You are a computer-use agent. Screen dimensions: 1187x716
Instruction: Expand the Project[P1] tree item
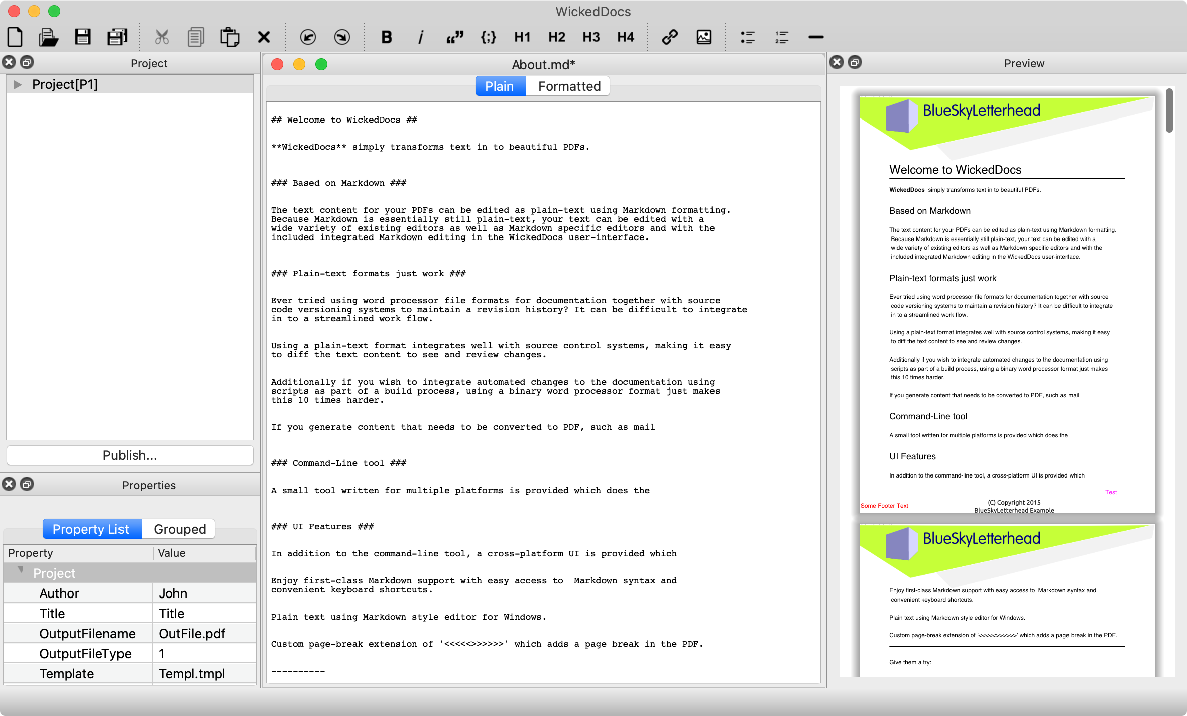tap(18, 84)
